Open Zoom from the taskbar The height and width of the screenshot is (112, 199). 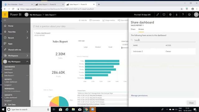(93, 109)
